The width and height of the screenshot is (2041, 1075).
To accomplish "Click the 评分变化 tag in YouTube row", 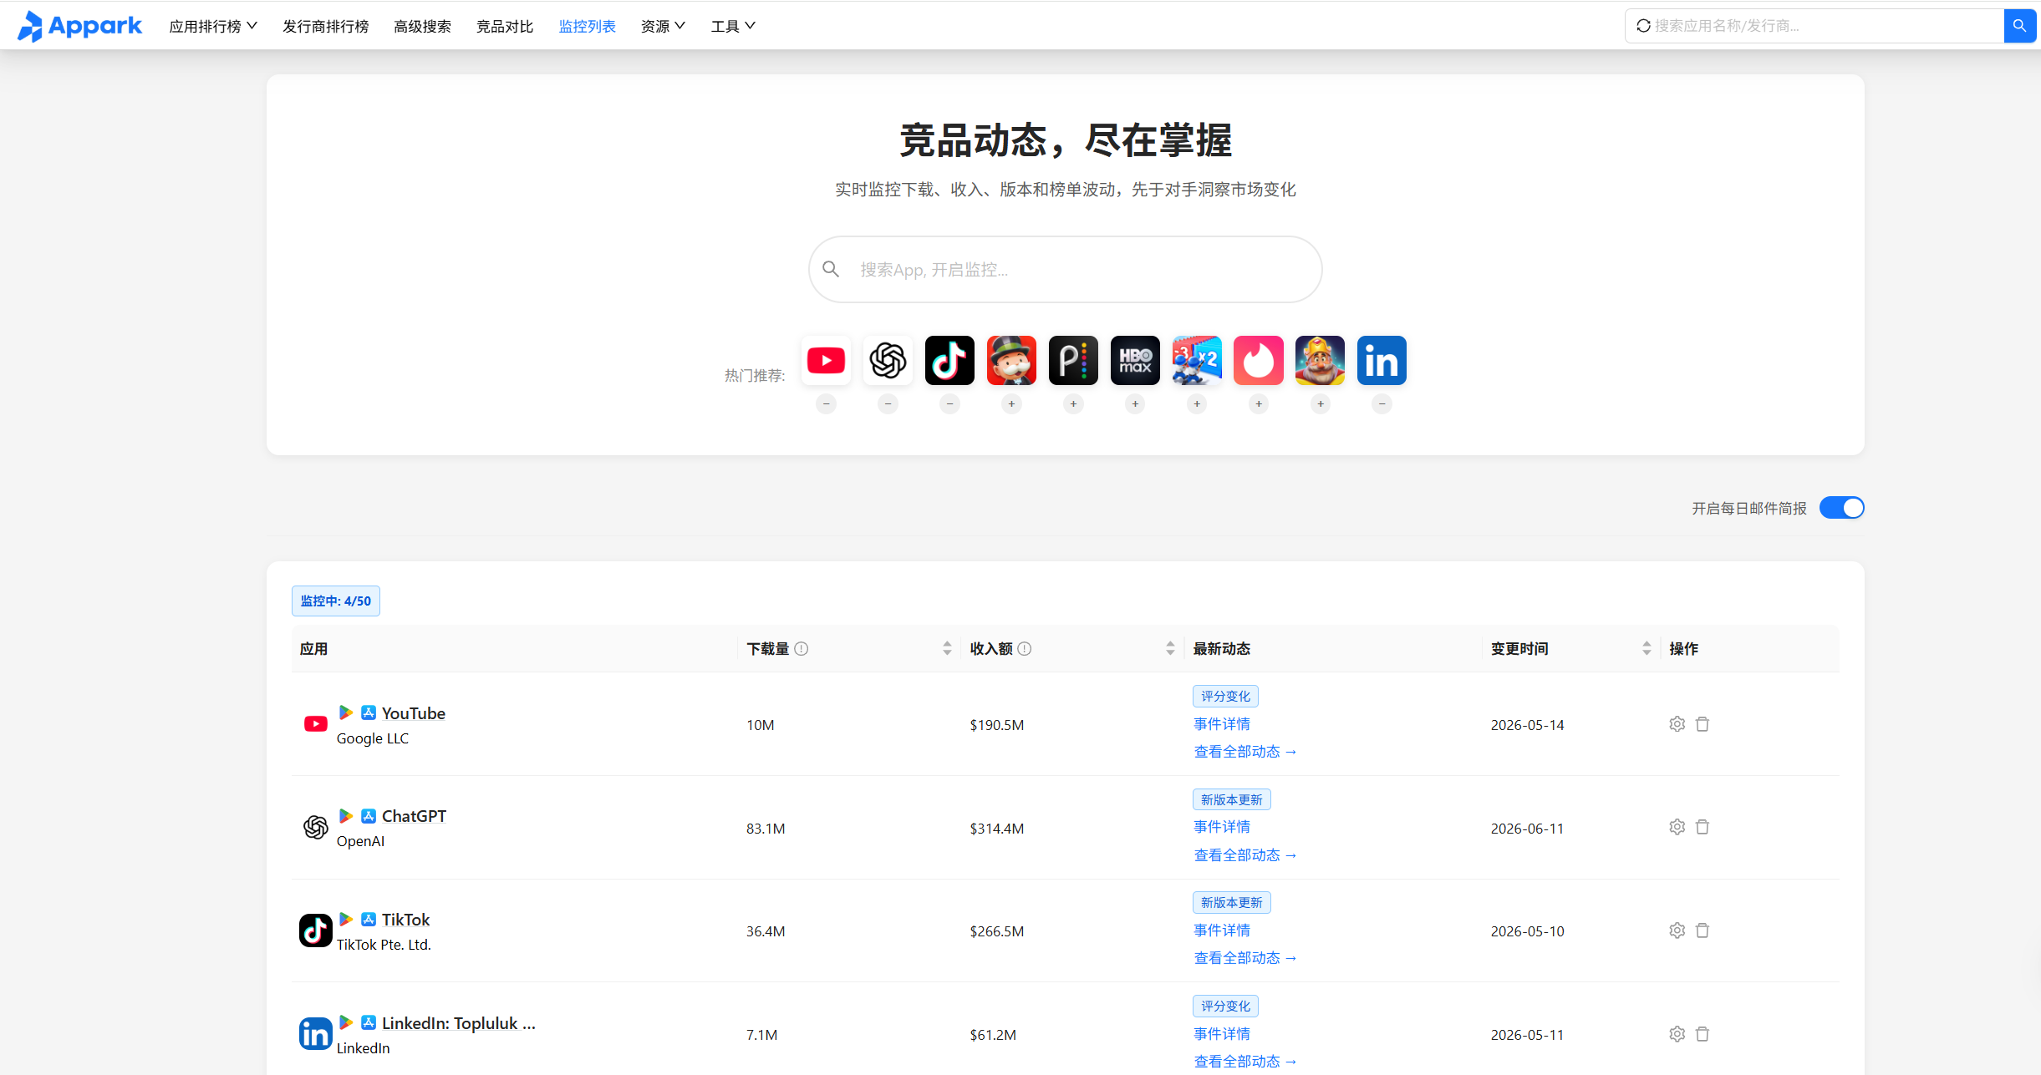I will [1226, 697].
